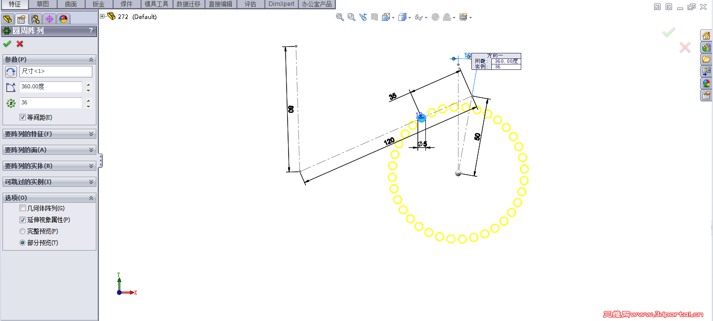Open Hide/Show Items dropdown arrow
713x321 pixels.
pyautogui.click(x=426, y=17)
